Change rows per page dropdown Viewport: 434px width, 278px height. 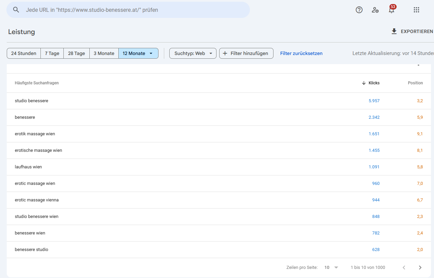(331, 268)
